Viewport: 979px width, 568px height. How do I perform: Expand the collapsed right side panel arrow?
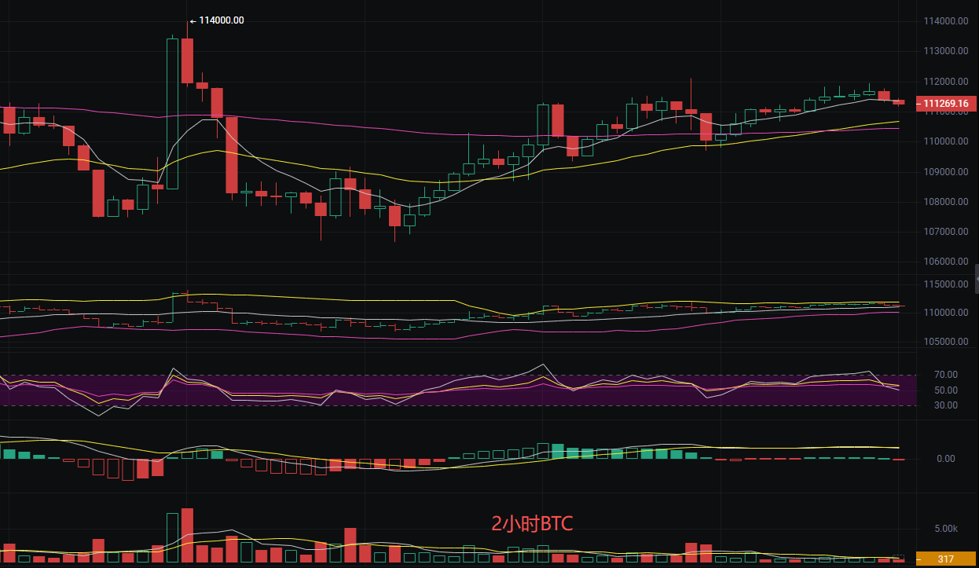coord(976,278)
